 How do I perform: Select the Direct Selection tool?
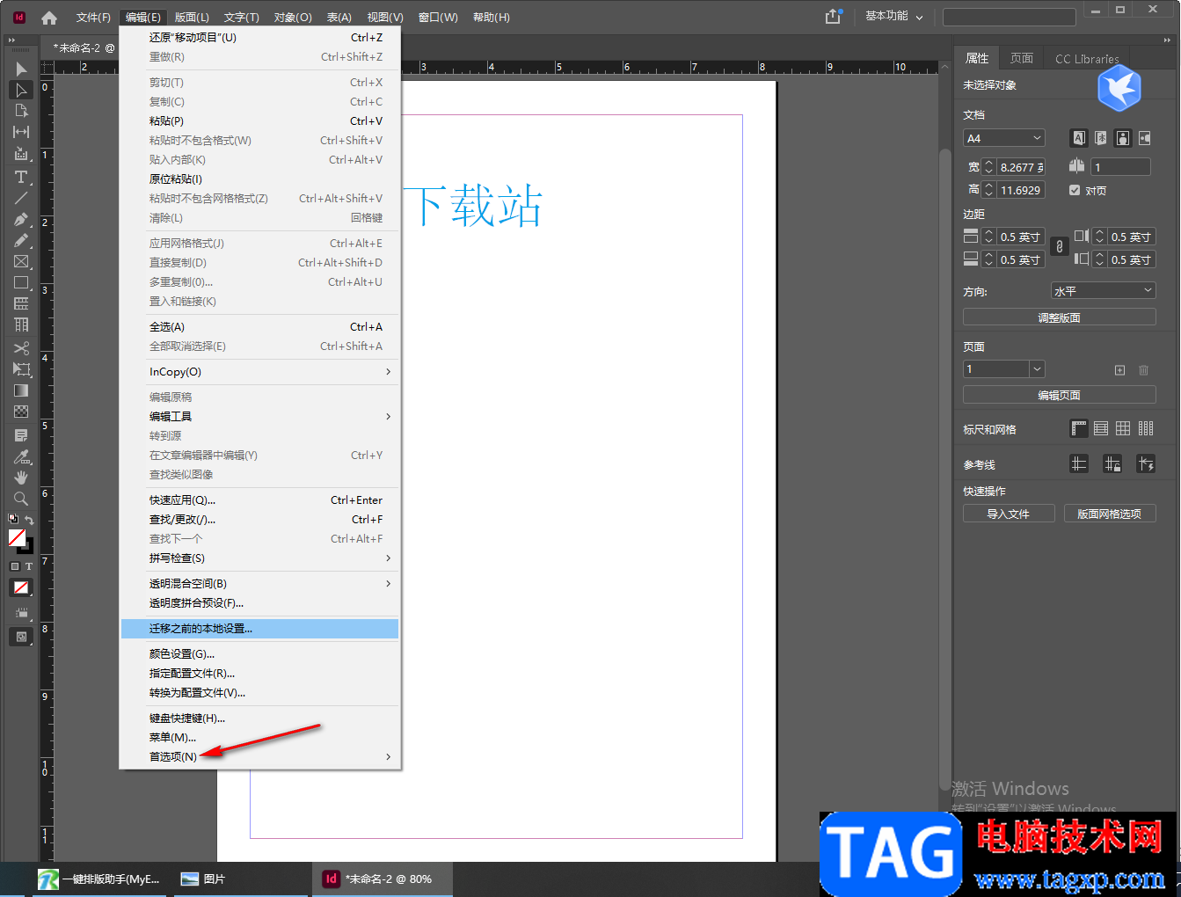pos(21,90)
